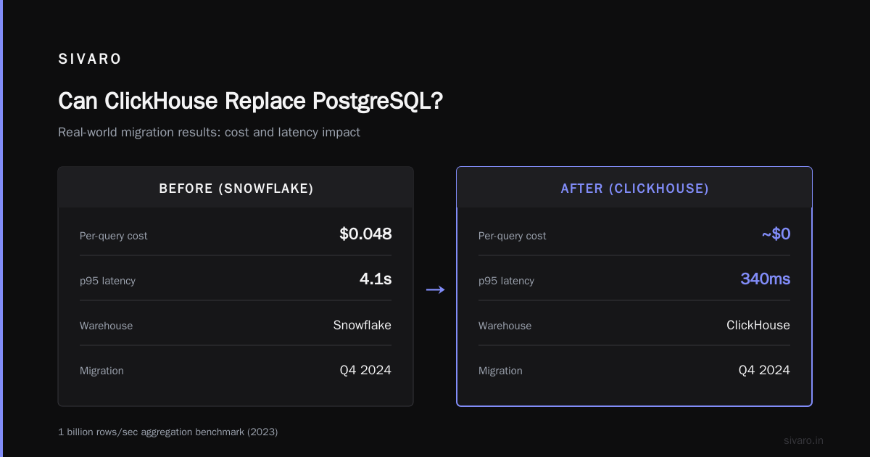Click the ClickHouse warehouse value
The image size is (870, 457).
click(x=758, y=325)
